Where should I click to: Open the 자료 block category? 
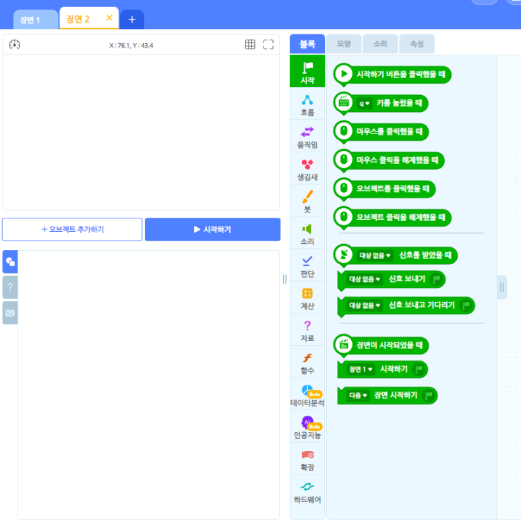click(307, 330)
